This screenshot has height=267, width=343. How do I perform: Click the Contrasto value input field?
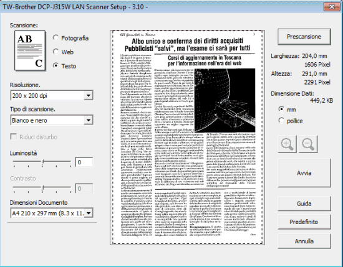pyautogui.click(x=84, y=189)
